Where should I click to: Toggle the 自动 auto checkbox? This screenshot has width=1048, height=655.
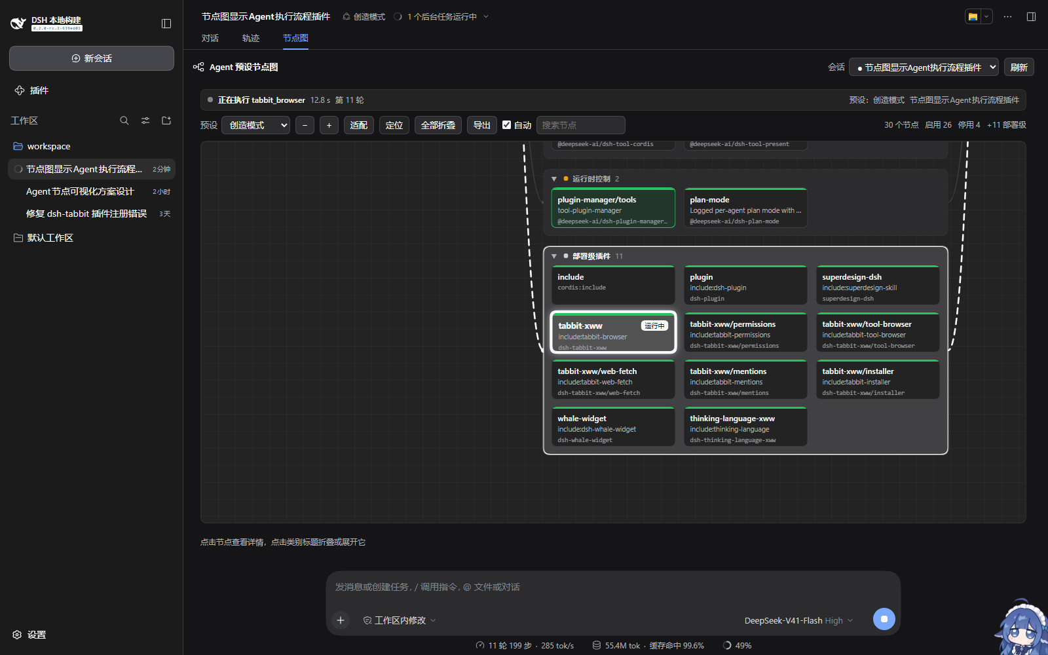coord(506,125)
